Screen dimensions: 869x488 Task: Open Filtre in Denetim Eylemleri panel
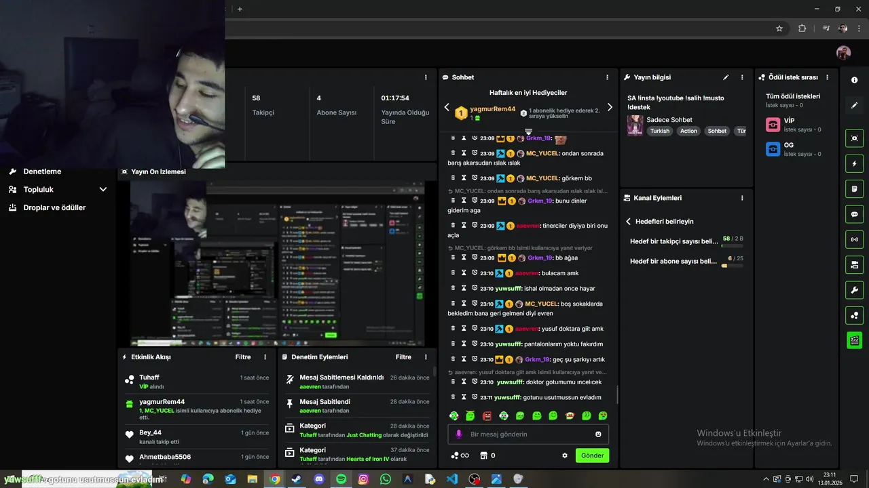pos(403,357)
